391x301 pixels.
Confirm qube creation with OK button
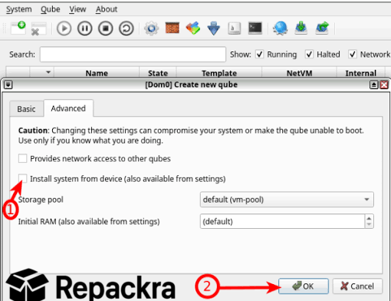point(304,286)
